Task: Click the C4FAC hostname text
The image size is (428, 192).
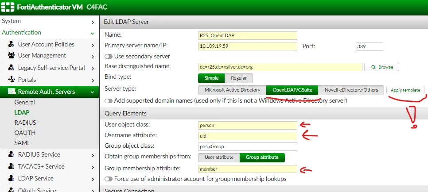Action: coord(97,7)
